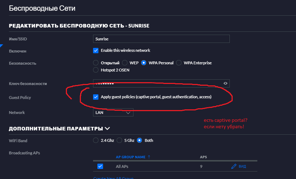The height and width of the screenshot is (179, 296).
Task: Click the ВИД link for All APs
Action: 242,166
